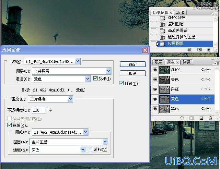The width and height of the screenshot is (220, 169).
Task: Close the 历史记录 tab with its x
Action: 171,13
